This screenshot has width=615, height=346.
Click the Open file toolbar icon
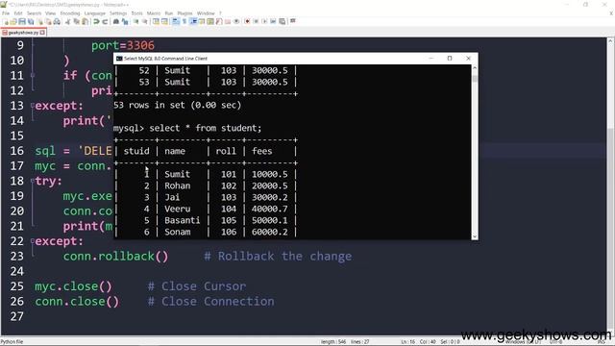tap(13, 21)
